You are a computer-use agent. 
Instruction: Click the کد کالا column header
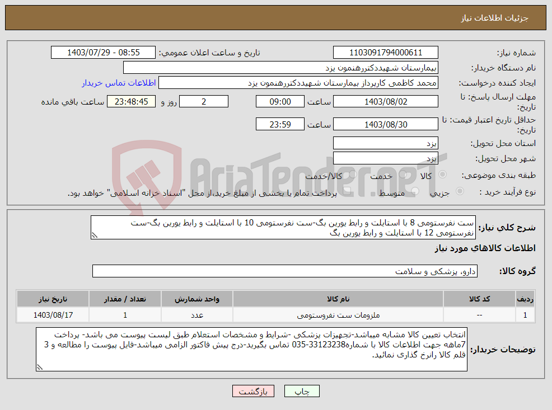(479, 299)
